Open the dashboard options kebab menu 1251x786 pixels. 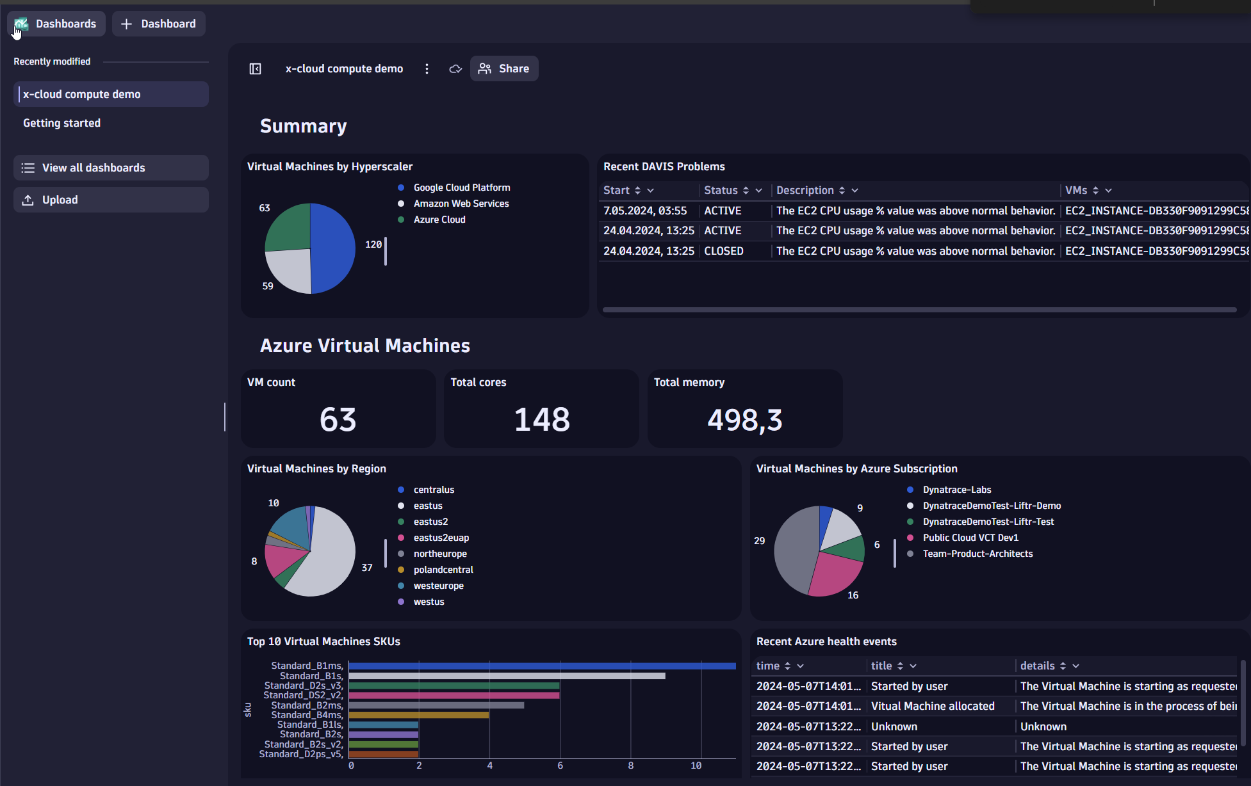pyautogui.click(x=427, y=68)
